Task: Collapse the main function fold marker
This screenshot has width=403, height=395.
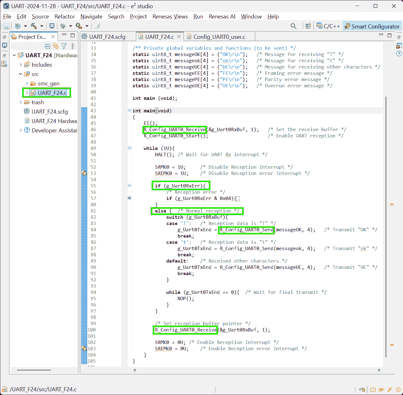Action: pyautogui.click(x=129, y=110)
